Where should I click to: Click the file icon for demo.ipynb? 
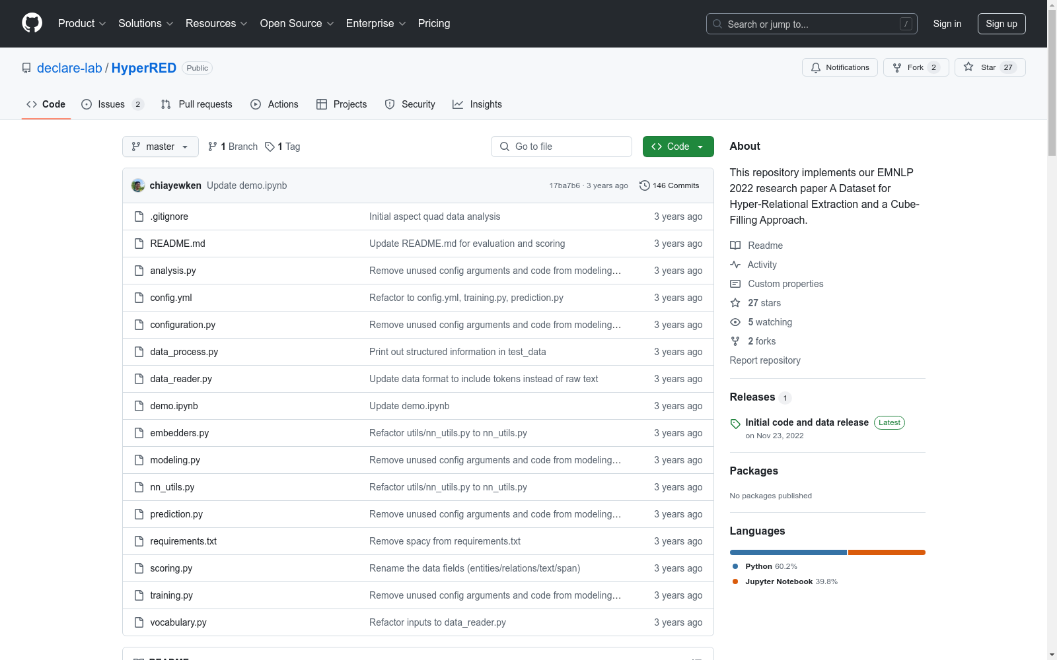click(139, 406)
